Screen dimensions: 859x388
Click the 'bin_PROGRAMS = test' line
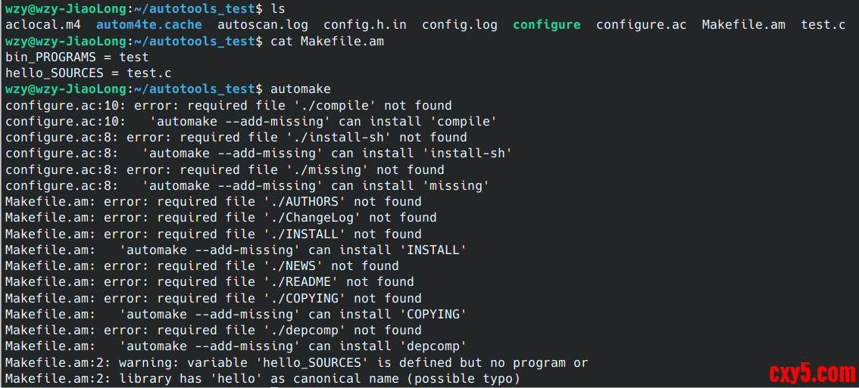pyautogui.click(x=77, y=57)
